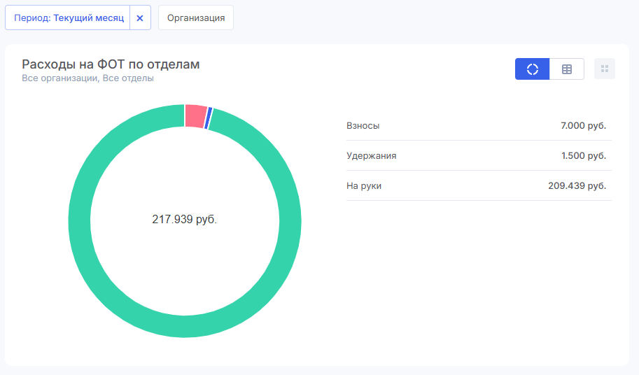Viewport: 639px width, 375px height.
Task: Switch to table view
Action: [567, 69]
